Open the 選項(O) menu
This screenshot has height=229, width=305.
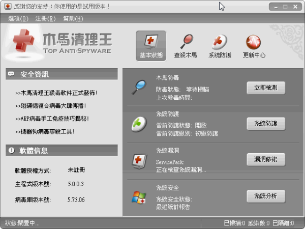pyautogui.click(x=18, y=19)
